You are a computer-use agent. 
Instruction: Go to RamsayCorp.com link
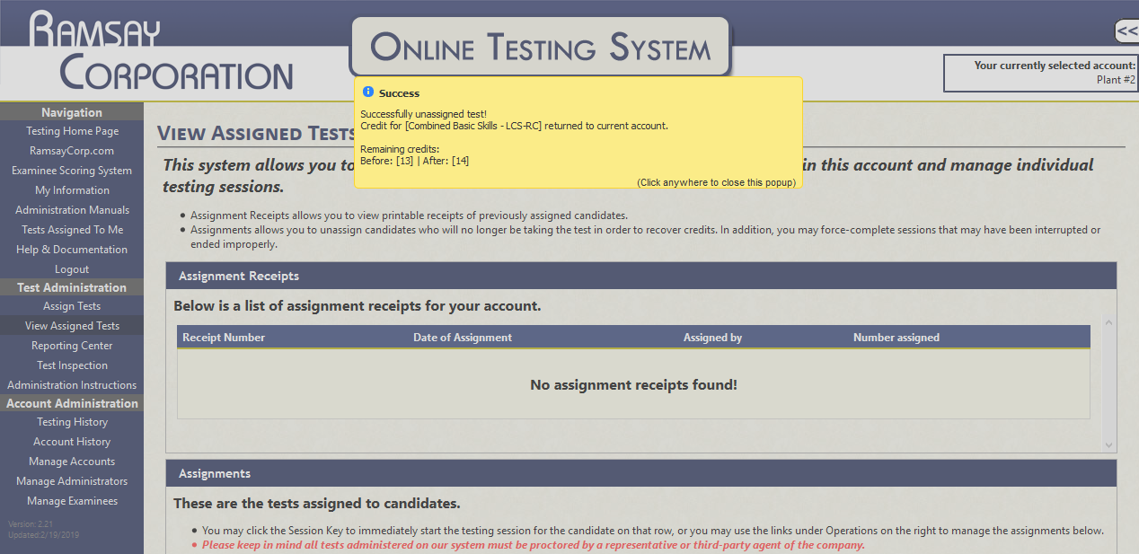(72, 151)
